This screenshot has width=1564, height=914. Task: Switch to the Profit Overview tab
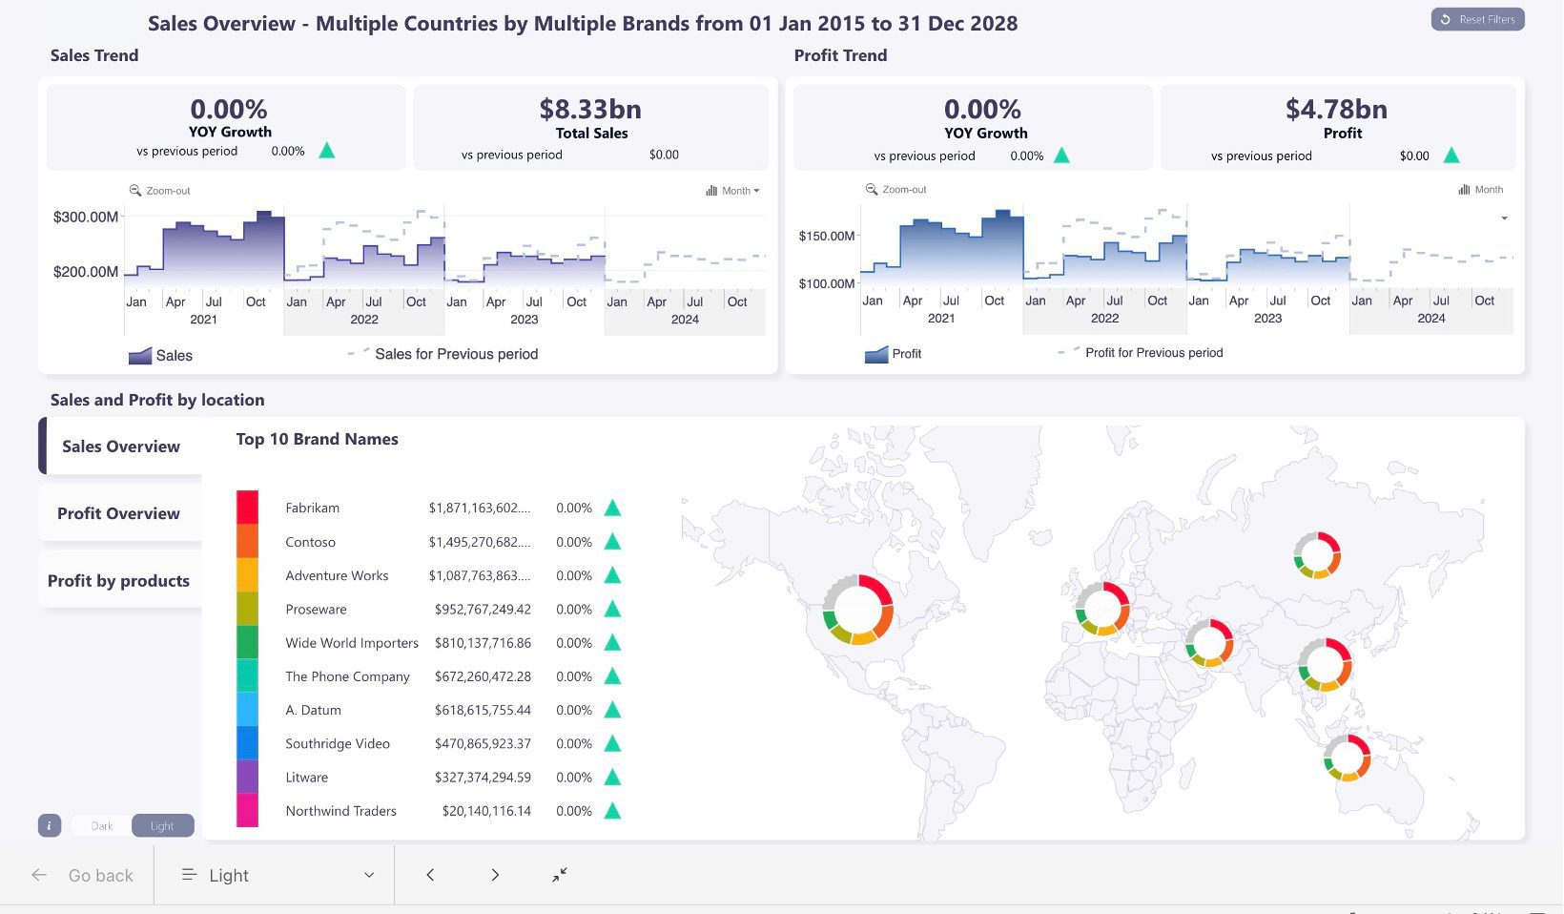pyautogui.click(x=120, y=513)
